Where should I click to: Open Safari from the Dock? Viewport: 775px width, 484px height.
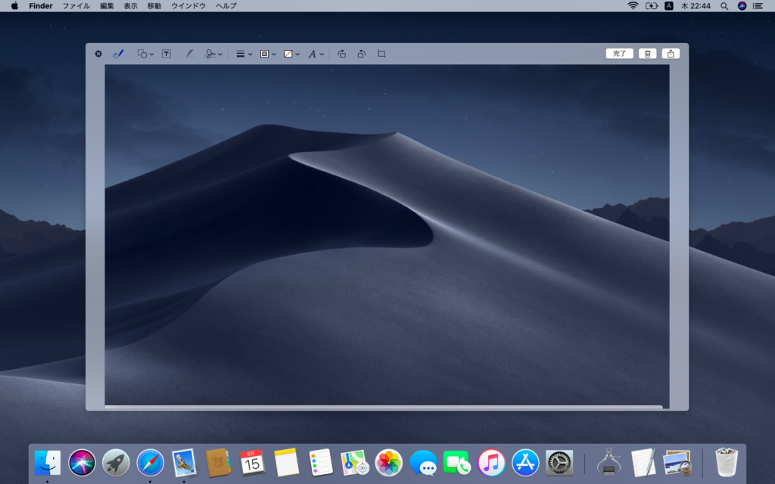coord(151,463)
